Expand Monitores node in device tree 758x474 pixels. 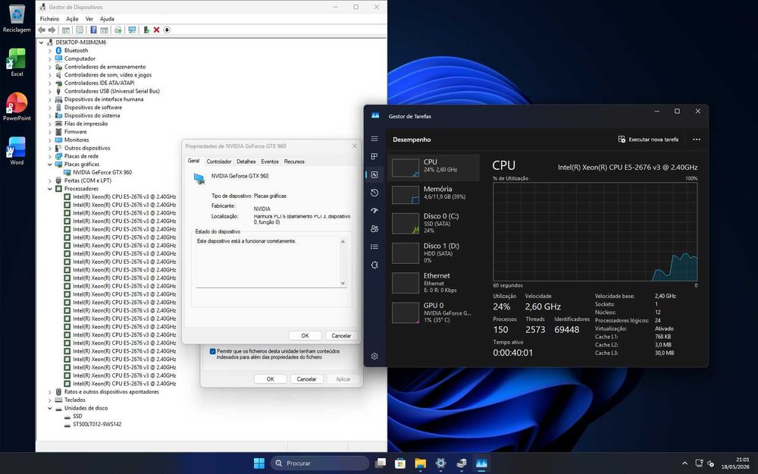coord(49,140)
